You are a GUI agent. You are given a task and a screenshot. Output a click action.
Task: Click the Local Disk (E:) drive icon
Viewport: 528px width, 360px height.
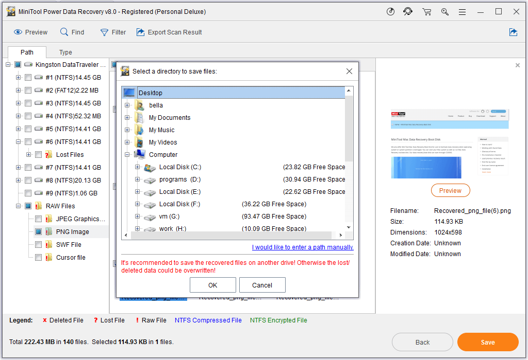point(150,192)
